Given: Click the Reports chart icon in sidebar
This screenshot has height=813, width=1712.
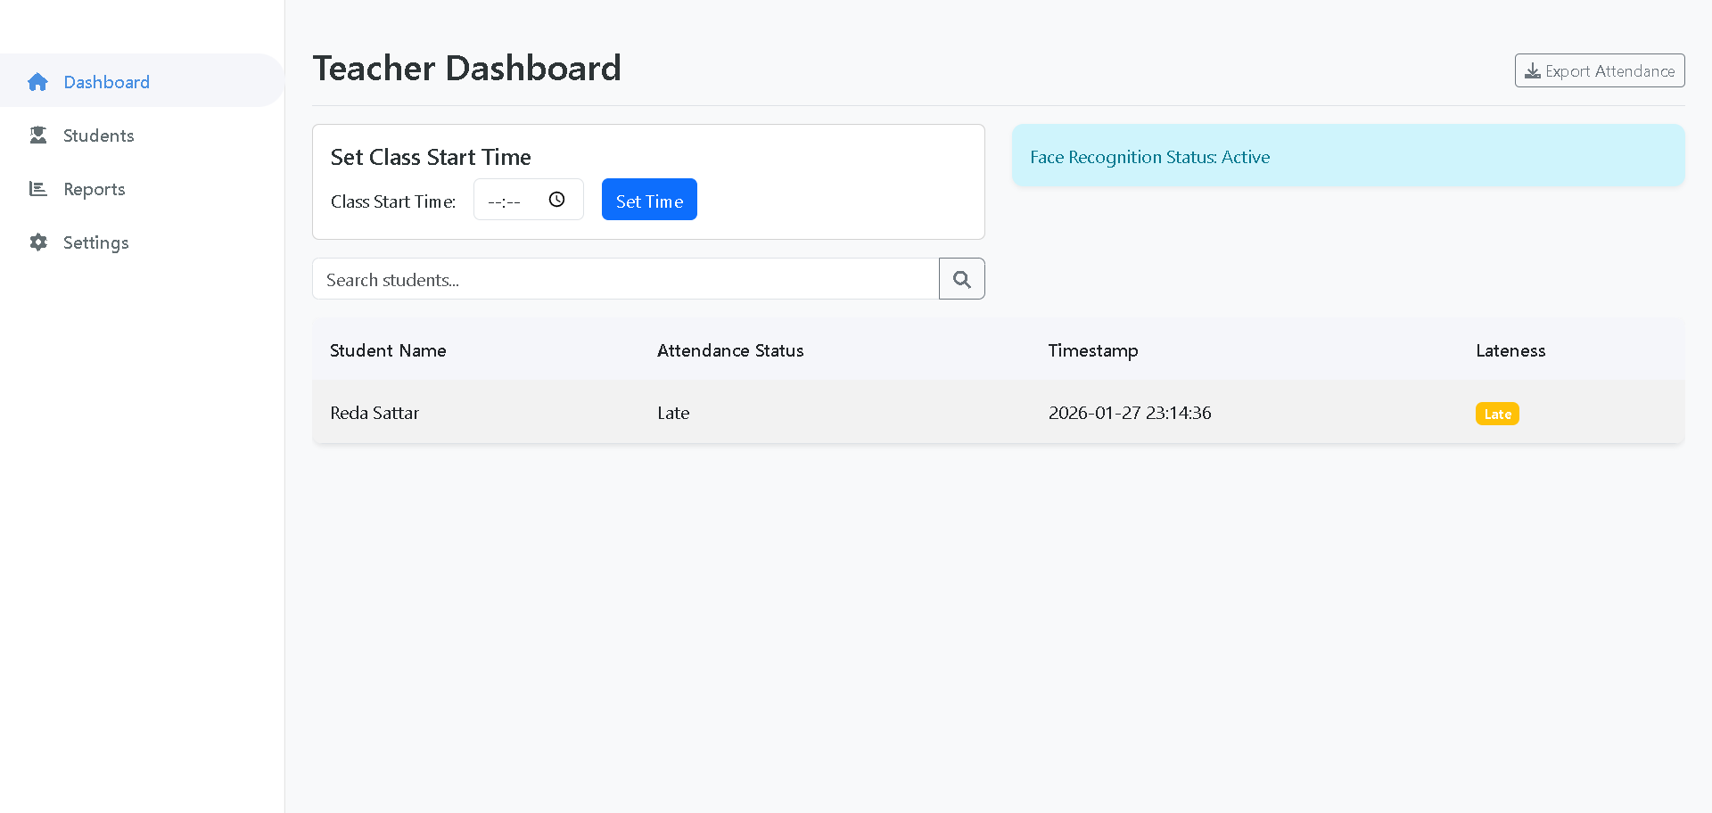Looking at the screenshot, I should coord(37,189).
